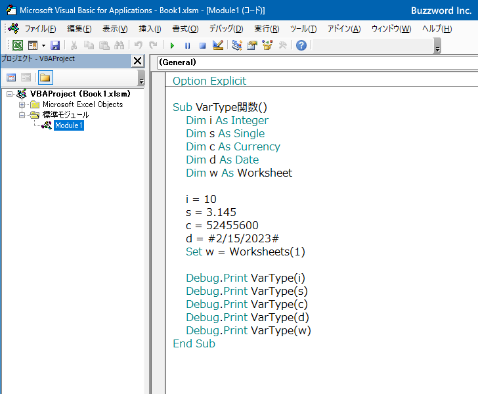Open the ファイル(F) menu

click(40, 29)
